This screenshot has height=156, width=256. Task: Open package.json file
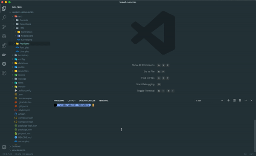(25, 130)
